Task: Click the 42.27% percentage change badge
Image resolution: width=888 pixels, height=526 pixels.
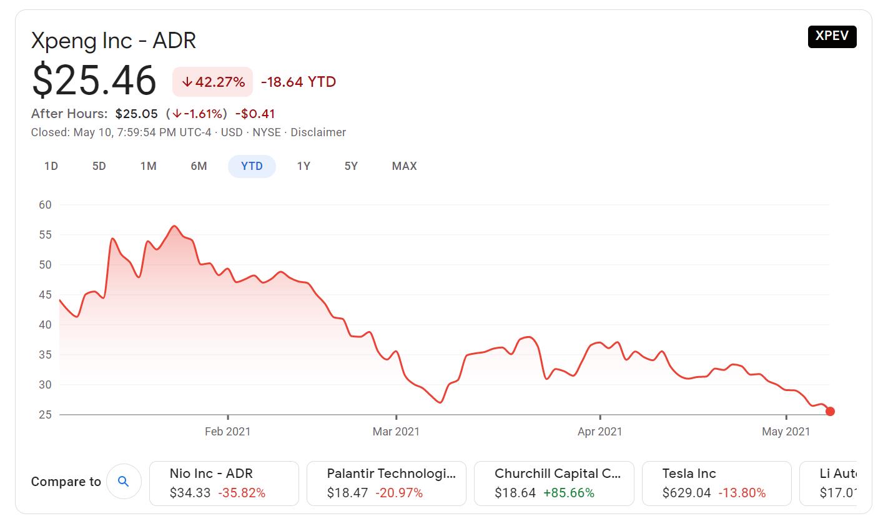Action: (213, 82)
